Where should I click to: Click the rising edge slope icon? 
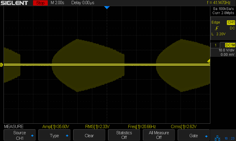click(x=217, y=28)
